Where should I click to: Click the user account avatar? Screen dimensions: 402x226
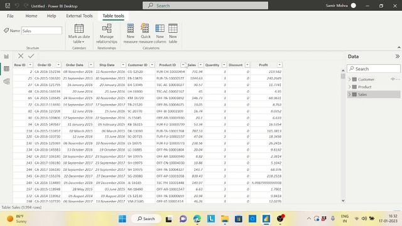(x=353, y=6)
